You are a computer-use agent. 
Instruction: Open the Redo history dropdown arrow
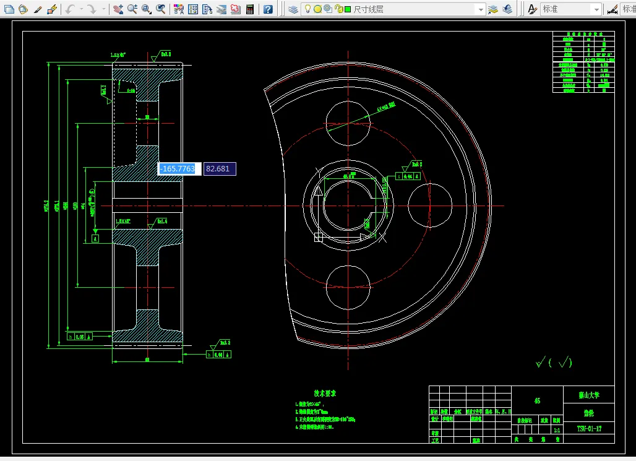103,9
